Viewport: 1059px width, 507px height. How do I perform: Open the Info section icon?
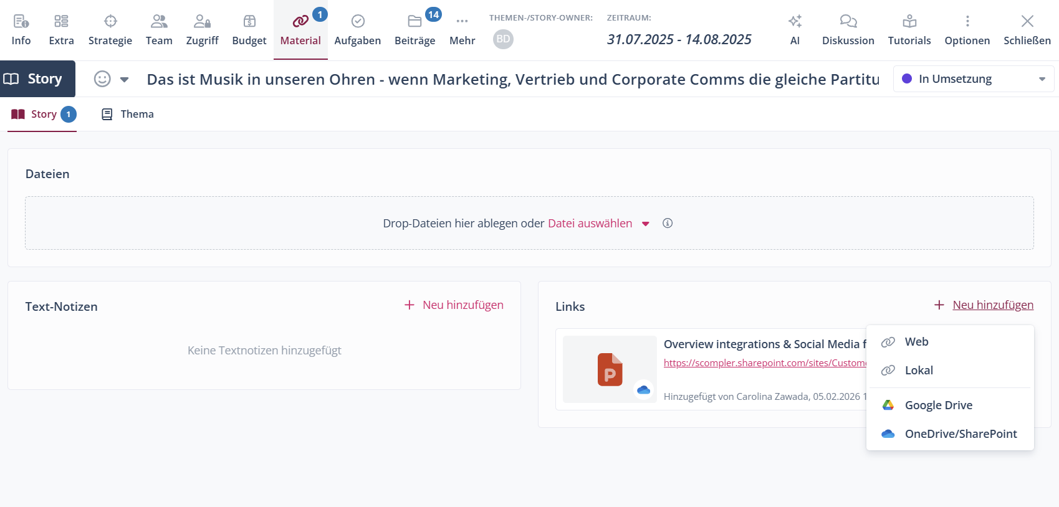(x=21, y=22)
